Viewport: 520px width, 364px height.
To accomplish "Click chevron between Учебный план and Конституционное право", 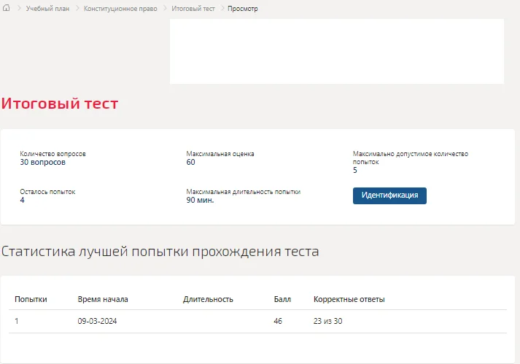I will coord(77,8).
